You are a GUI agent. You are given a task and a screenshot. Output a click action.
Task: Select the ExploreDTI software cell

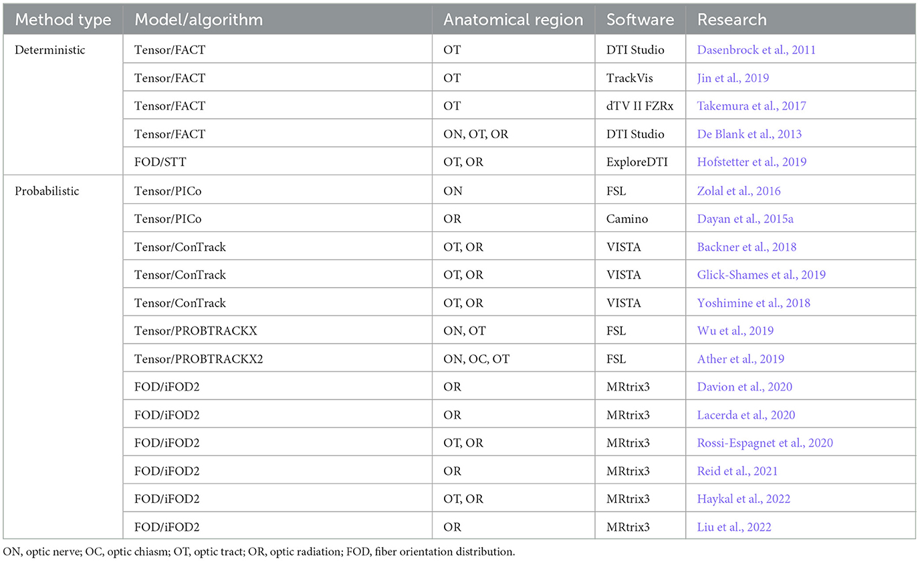641,162
